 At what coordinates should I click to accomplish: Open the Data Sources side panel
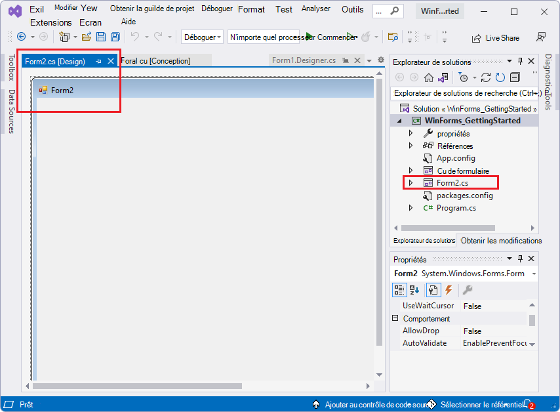(x=11, y=112)
